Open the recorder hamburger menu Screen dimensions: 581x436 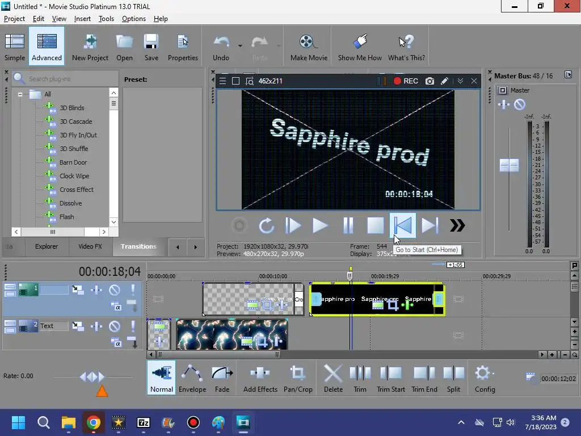[x=222, y=81]
